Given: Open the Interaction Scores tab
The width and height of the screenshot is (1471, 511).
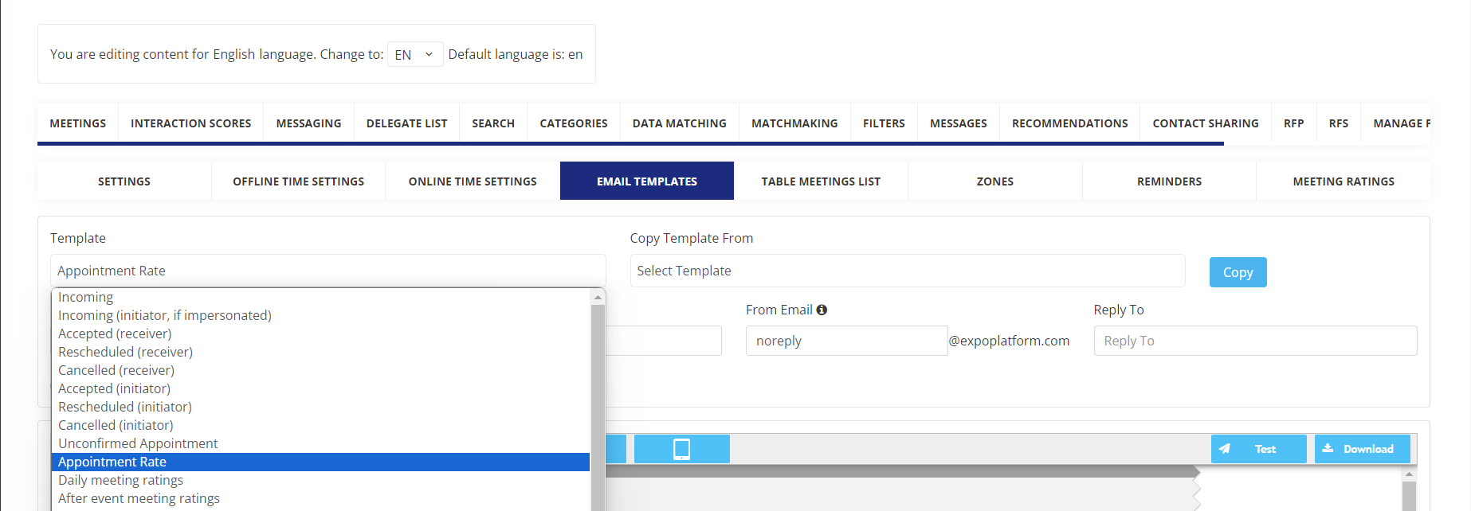Looking at the screenshot, I should click(191, 123).
